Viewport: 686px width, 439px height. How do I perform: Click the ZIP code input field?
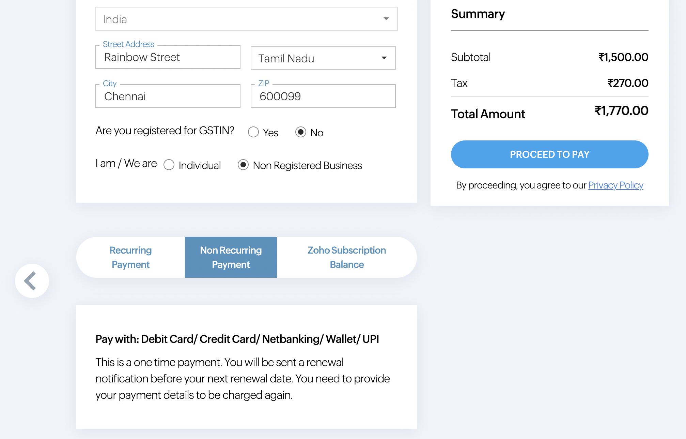pyautogui.click(x=323, y=96)
